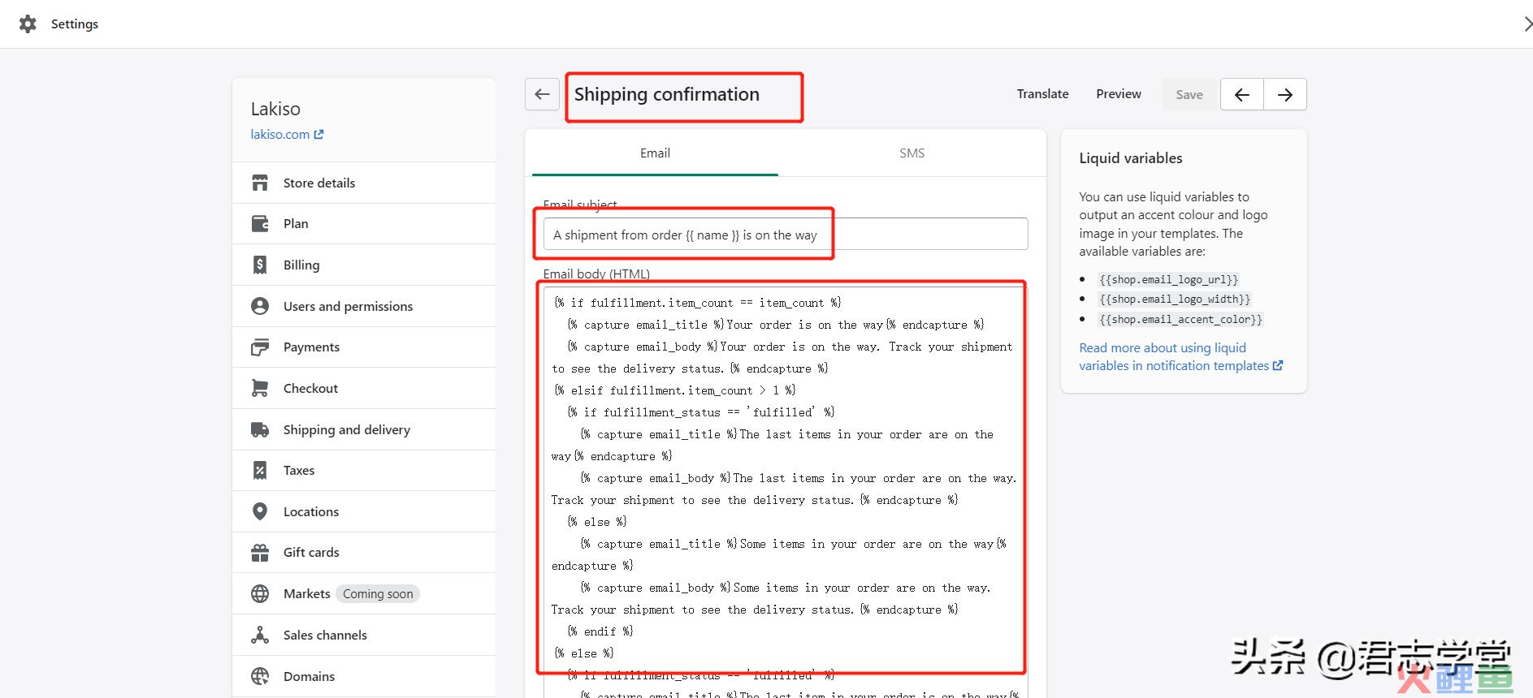The height and width of the screenshot is (698, 1533).
Task: Go back with the left arrow button
Action: 542,94
